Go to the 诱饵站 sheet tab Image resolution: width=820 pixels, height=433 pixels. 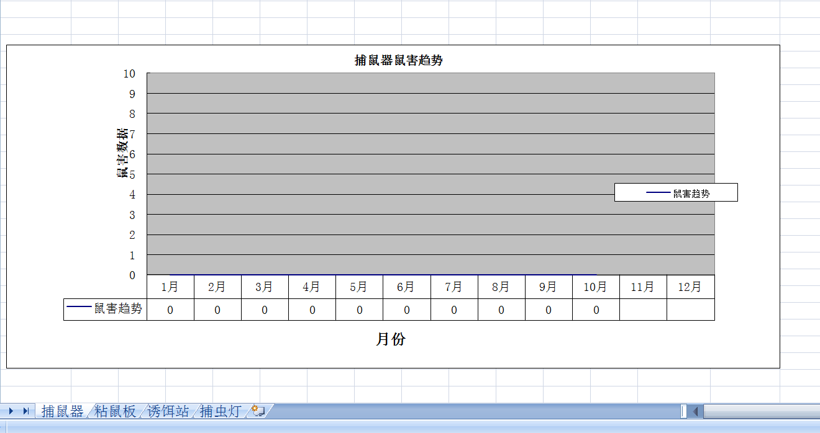(x=168, y=411)
